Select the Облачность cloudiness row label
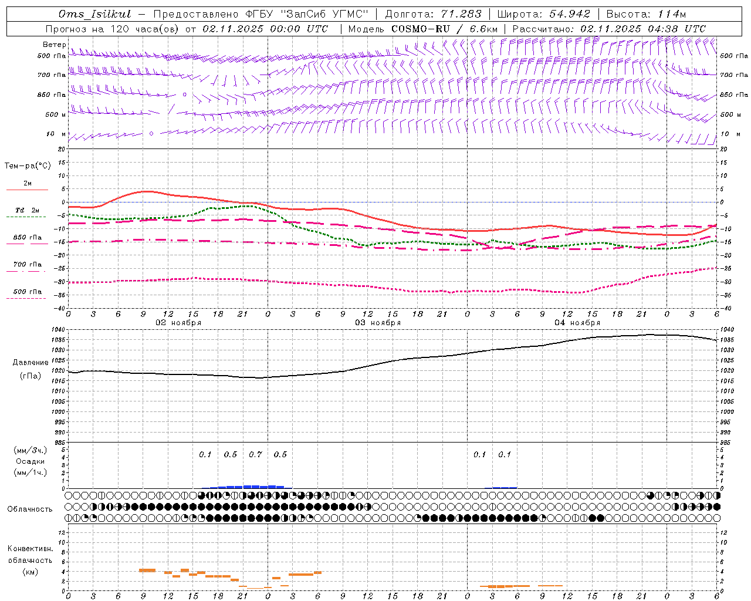751x601 pixels. pyautogui.click(x=30, y=509)
